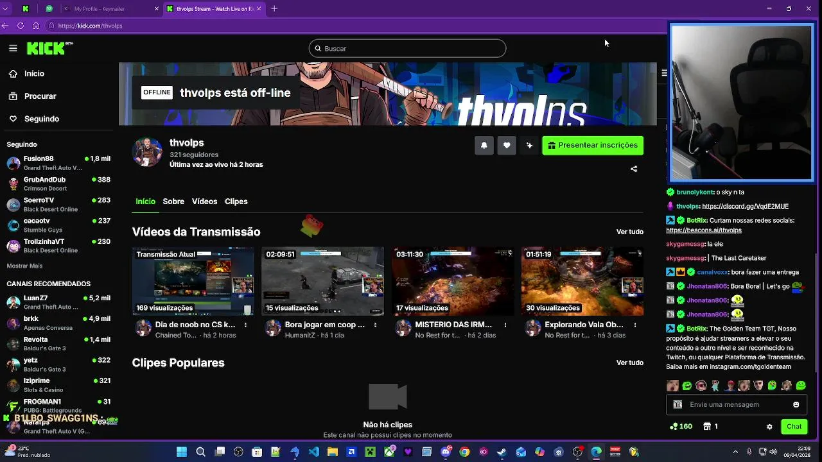Open the browser tab list dropdown
822x462 pixels.
coord(5,8)
